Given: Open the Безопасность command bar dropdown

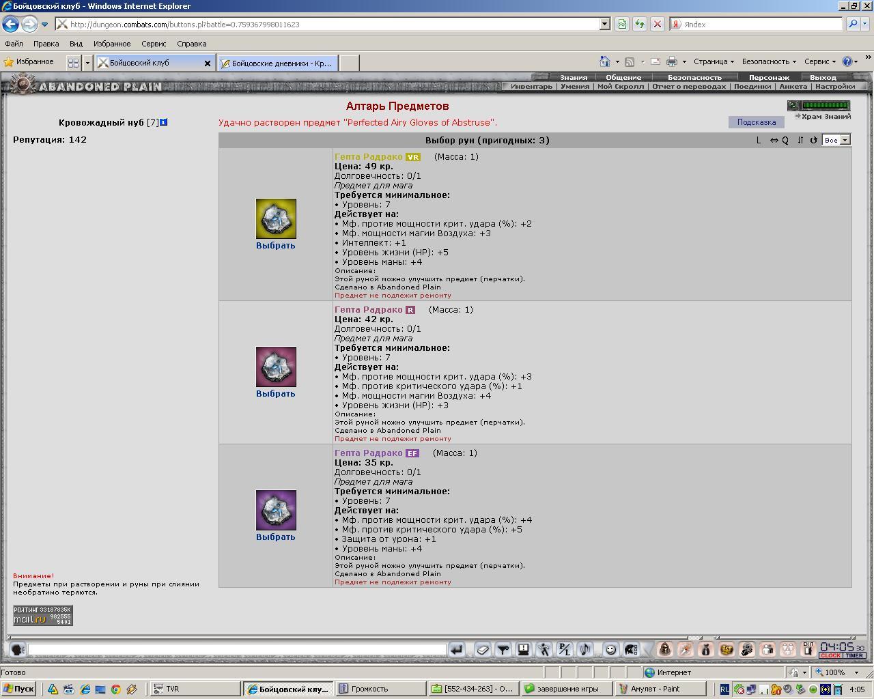Looking at the screenshot, I should coord(769,61).
